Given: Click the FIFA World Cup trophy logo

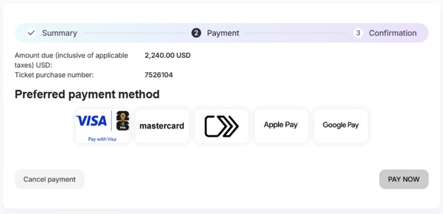Looking at the screenshot, I should [x=123, y=121].
